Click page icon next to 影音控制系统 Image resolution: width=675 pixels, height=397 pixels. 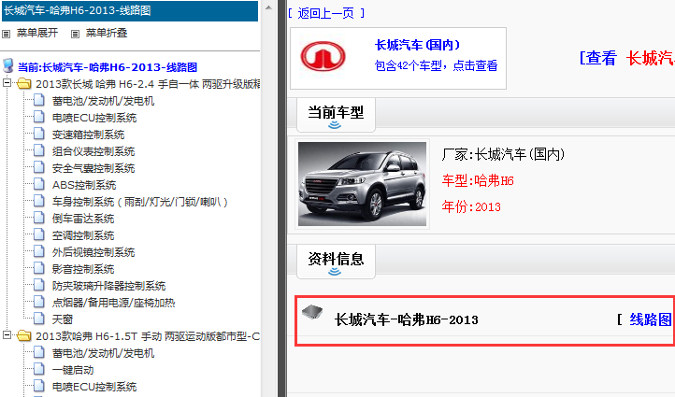[39, 268]
